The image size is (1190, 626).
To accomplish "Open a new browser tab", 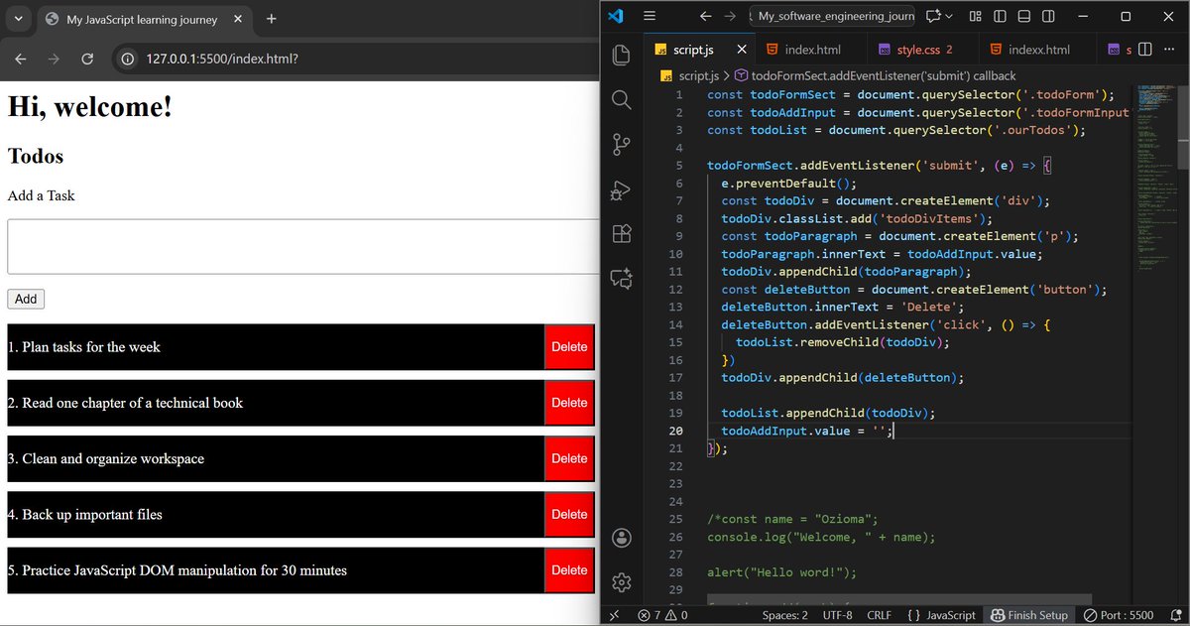I will [272, 19].
